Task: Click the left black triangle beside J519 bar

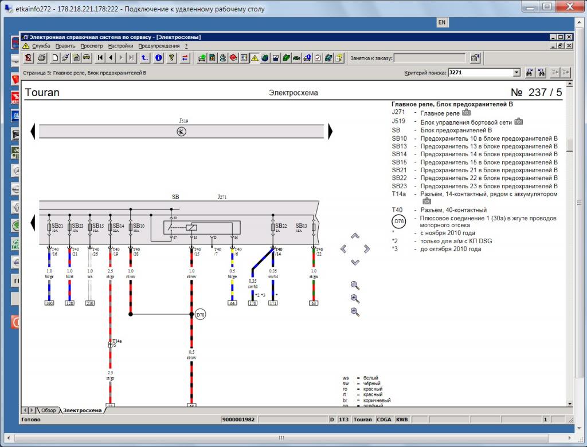Action: (33, 131)
